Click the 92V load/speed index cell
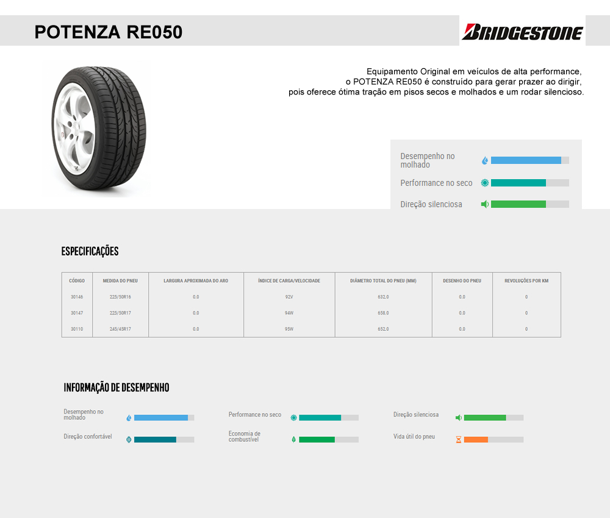 pyautogui.click(x=289, y=297)
